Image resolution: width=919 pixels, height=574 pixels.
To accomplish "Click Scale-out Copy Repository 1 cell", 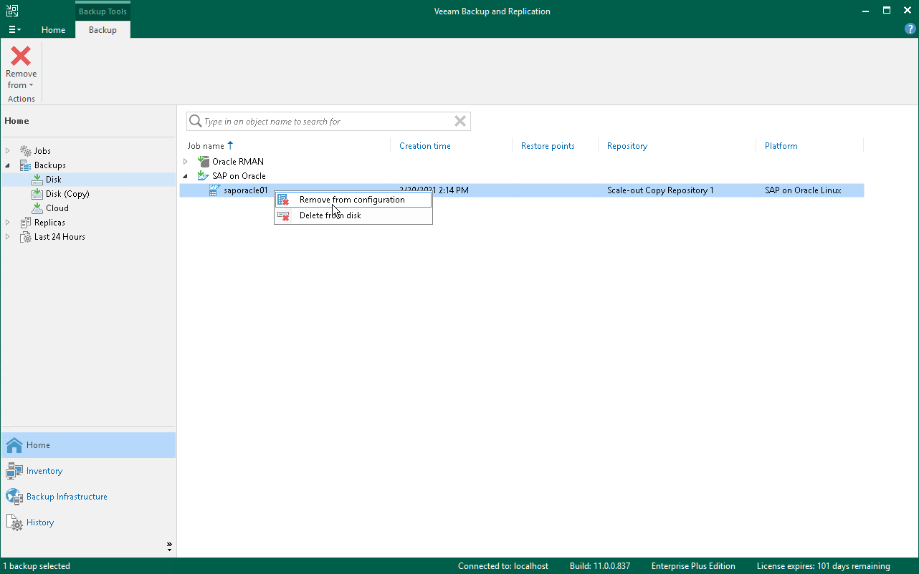I will [x=660, y=190].
